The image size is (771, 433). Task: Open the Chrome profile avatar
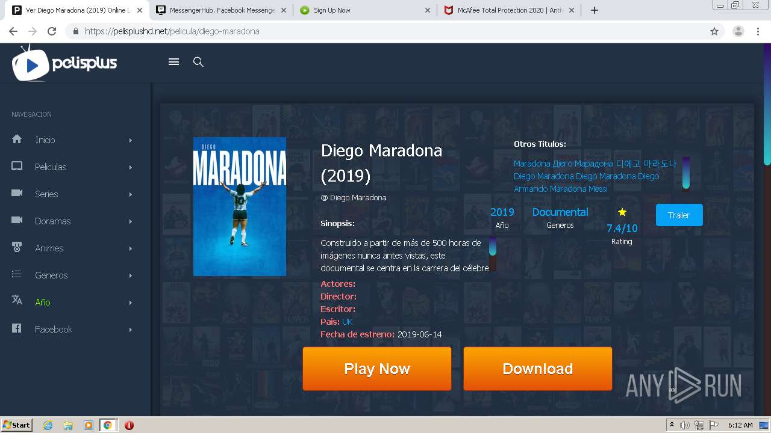(x=738, y=31)
